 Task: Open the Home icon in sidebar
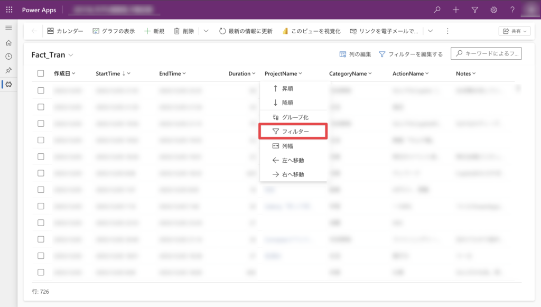tap(8, 43)
